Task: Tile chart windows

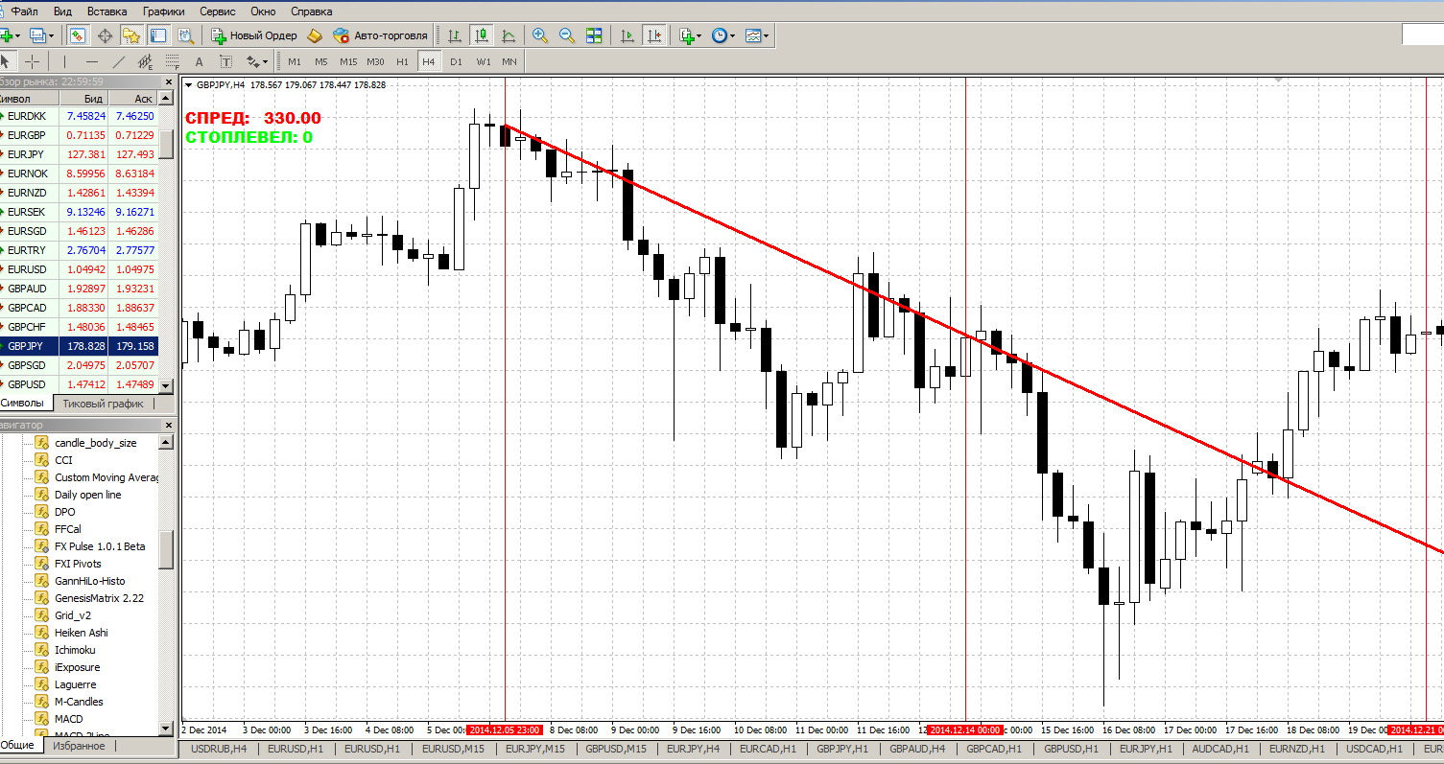Action: (594, 35)
